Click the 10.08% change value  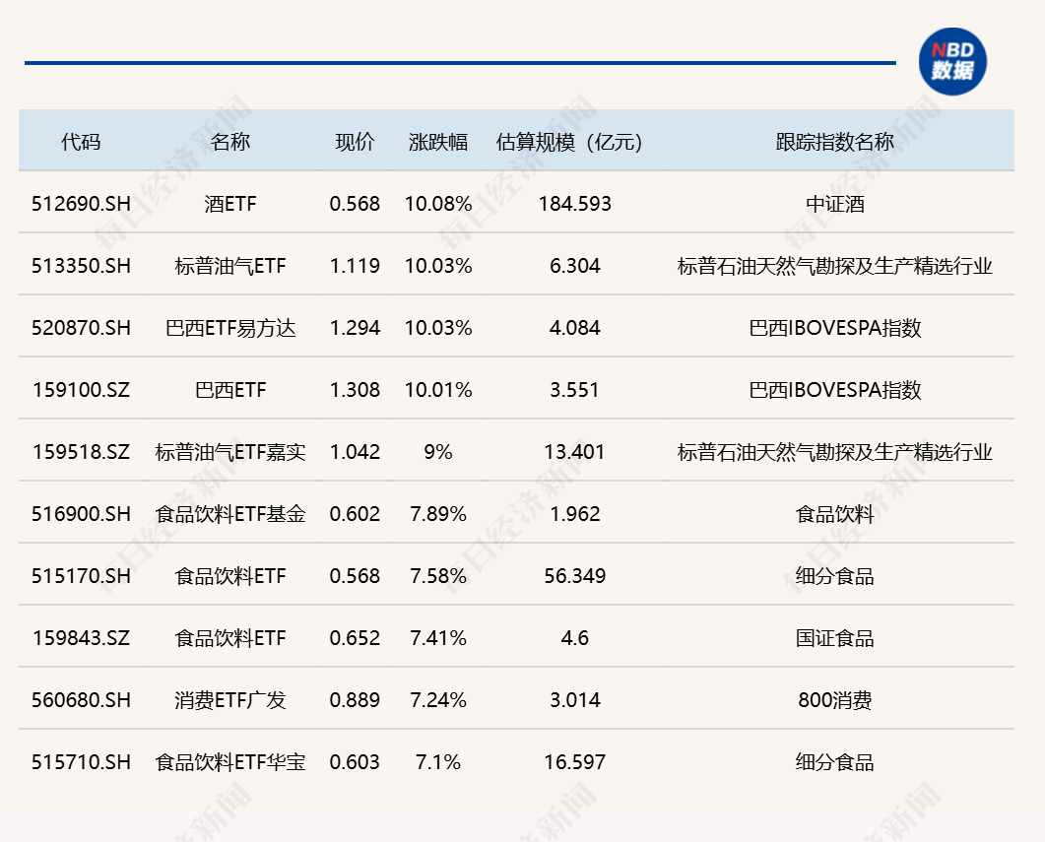(x=438, y=204)
